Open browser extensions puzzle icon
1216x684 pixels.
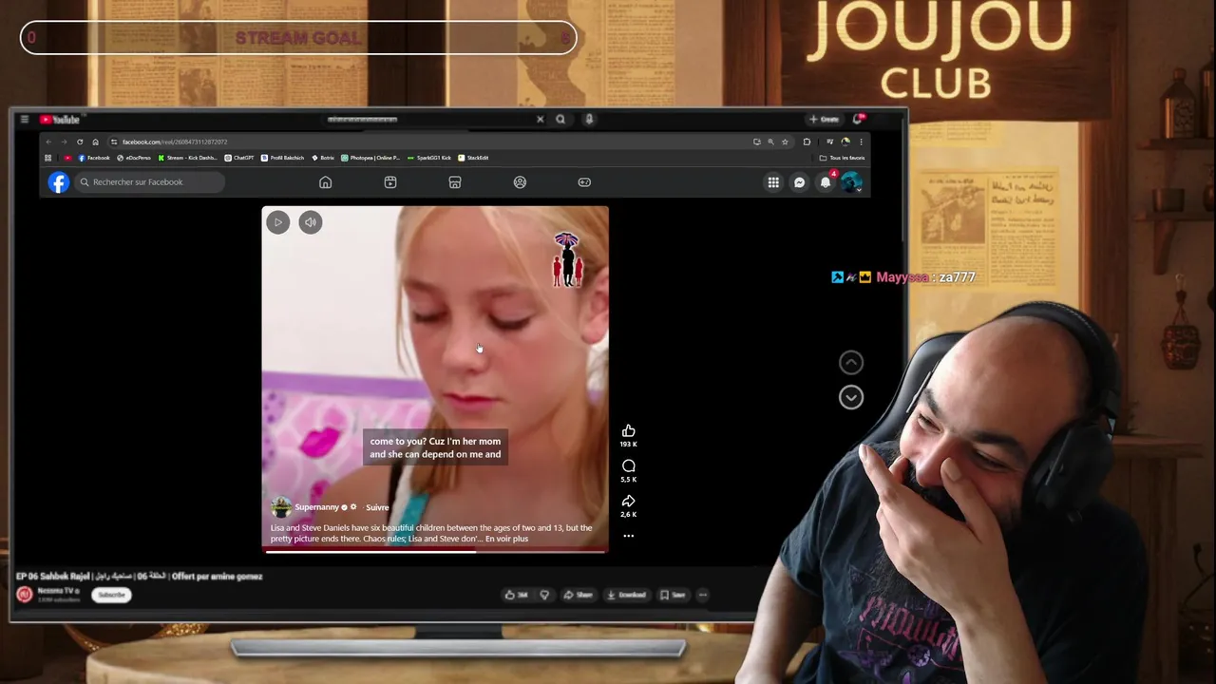(x=807, y=142)
